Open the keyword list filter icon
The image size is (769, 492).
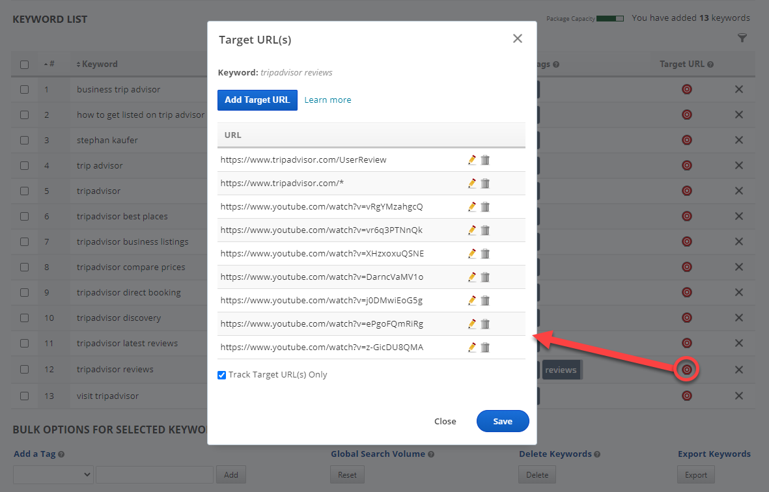(x=742, y=38)
